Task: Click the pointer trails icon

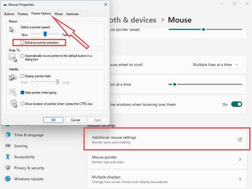Action: pyautogui.click(x=13, y=78)
